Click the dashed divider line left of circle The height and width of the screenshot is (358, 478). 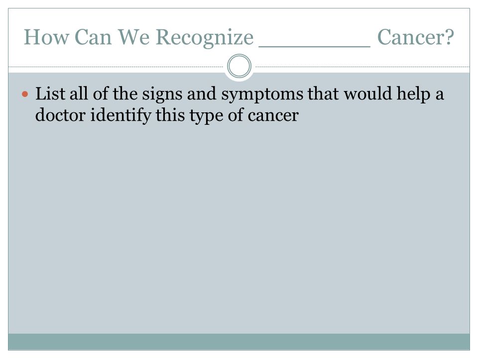tap(116, 67)
